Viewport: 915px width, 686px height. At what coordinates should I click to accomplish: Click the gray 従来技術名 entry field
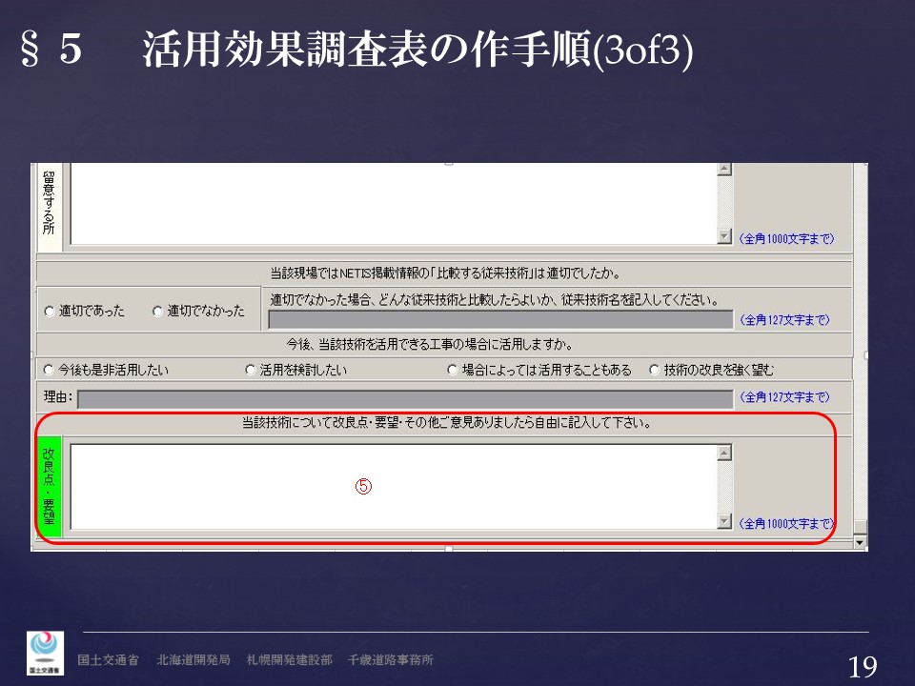click(x=499, y=319)
